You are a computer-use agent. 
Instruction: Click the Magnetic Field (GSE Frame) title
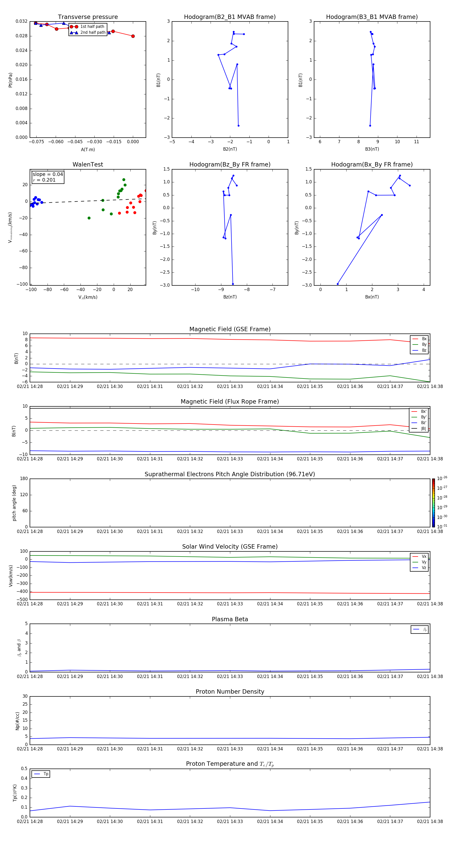(230, 329)
